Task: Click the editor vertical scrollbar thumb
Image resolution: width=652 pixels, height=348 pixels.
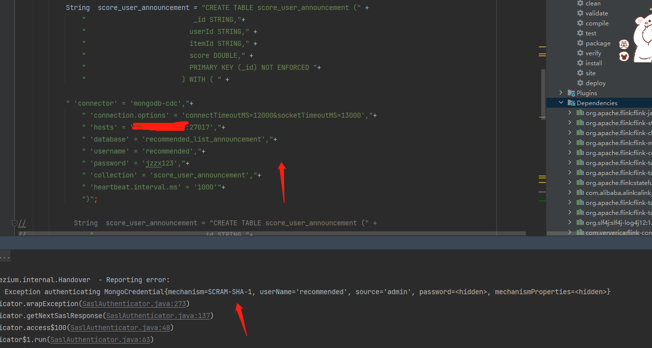Action: click(x=543, y=94)
